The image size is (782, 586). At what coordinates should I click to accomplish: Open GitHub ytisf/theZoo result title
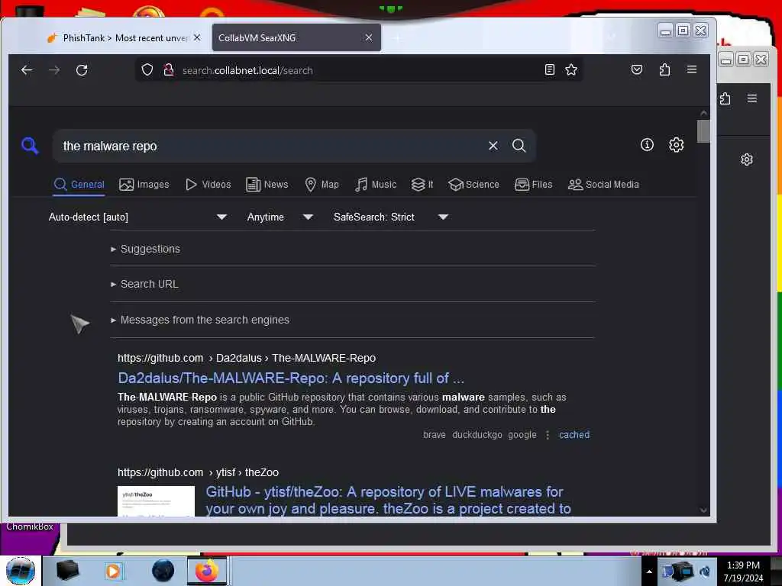click(x=388, y=501)
